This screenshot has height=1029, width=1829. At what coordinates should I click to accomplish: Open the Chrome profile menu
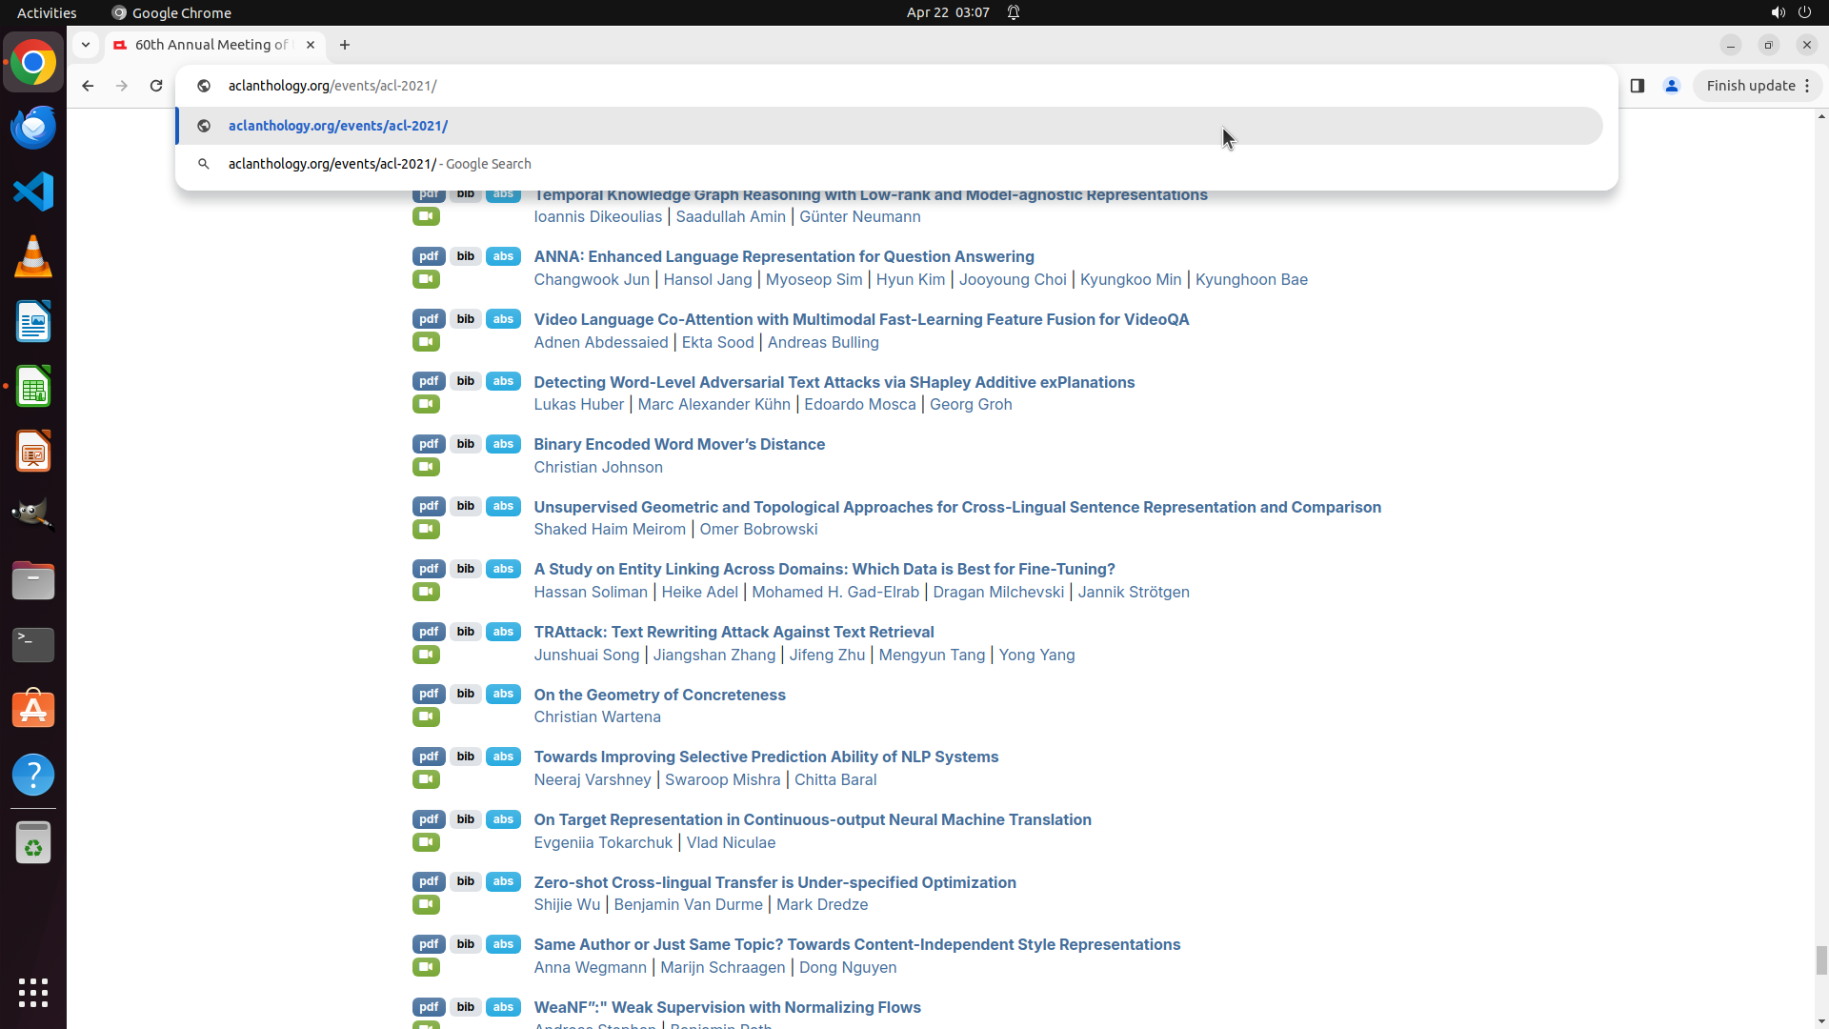point(1672,86)
